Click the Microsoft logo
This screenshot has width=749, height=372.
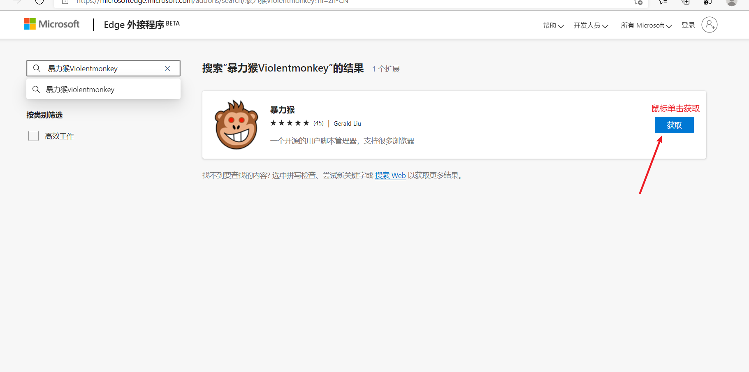[x=51, y=24]
